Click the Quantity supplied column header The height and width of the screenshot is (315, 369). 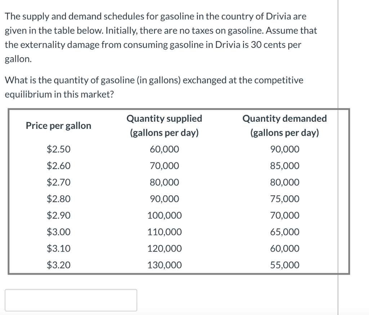164,125
